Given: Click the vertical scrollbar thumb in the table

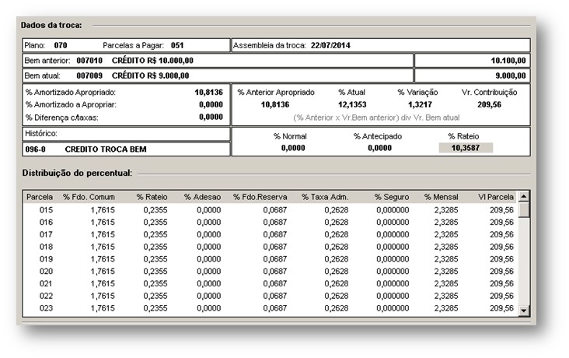Looking at the screenshot, I should [524, 209].
